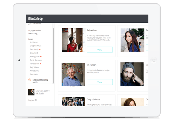Viewport: 173px width, 119px height.
Task: Open Jim Halpert loop in sidebar
Action: (34, 42)
